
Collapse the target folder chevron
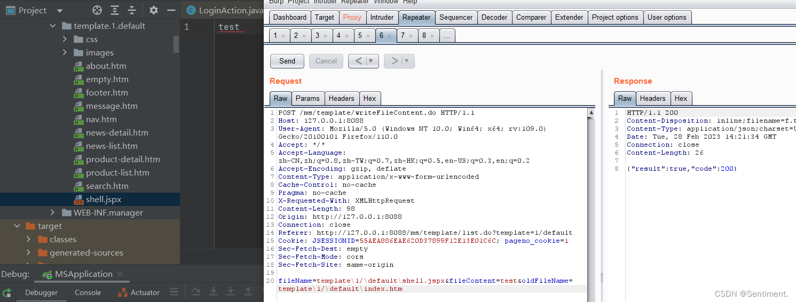(x=17, y=226)
